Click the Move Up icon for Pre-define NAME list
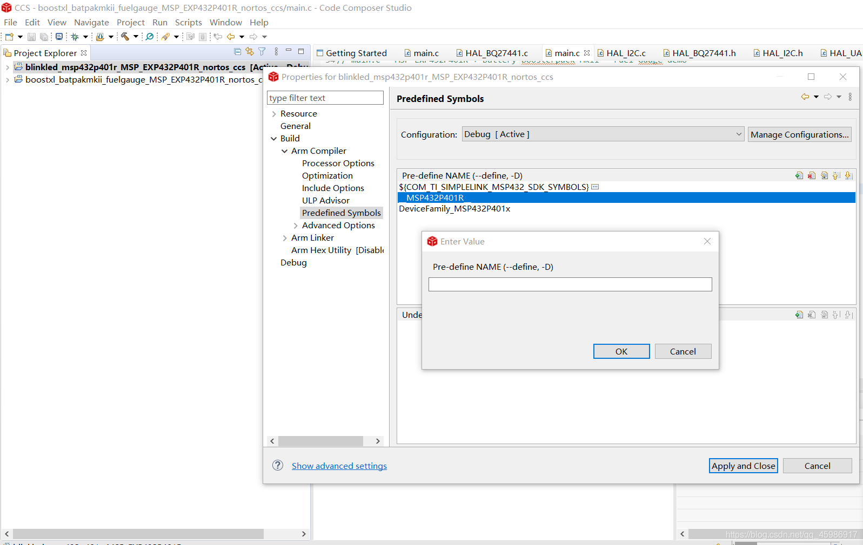 click(837, 175)
